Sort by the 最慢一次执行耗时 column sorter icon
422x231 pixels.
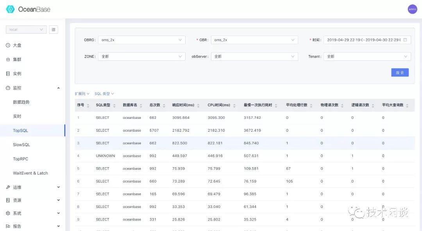pyautogui.click(x=276, y=106)
